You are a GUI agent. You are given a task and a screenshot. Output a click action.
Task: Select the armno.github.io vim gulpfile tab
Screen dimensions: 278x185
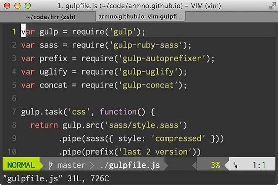point(141,17)
